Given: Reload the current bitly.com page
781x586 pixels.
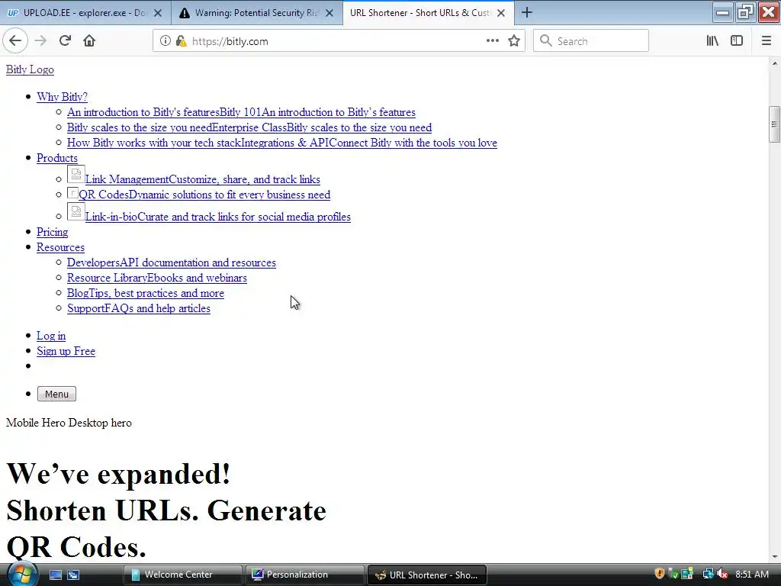Looking at the screenshot, I should coord(65,41).
